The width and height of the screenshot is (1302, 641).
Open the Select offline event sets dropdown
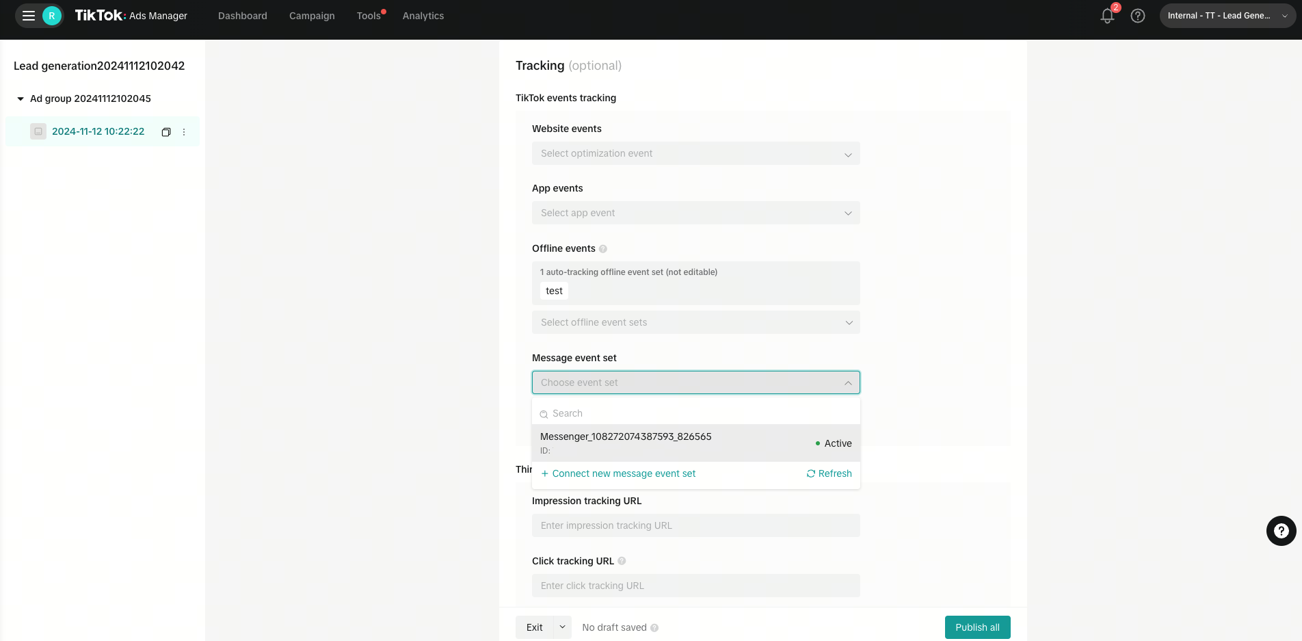point(695,322)
